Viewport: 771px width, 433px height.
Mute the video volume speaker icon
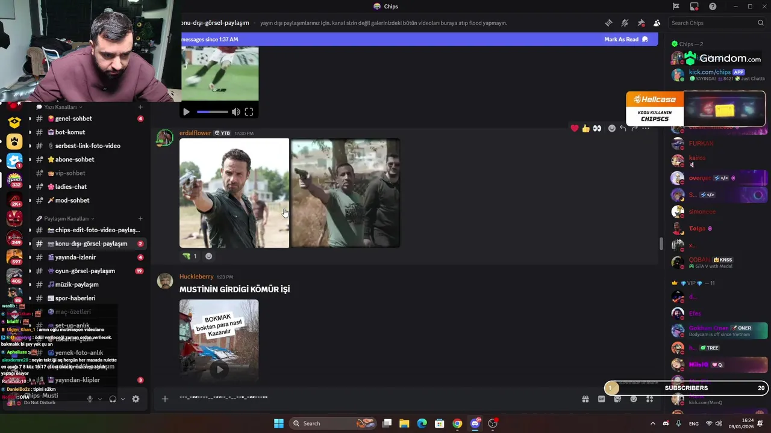[x=236, y=112]
